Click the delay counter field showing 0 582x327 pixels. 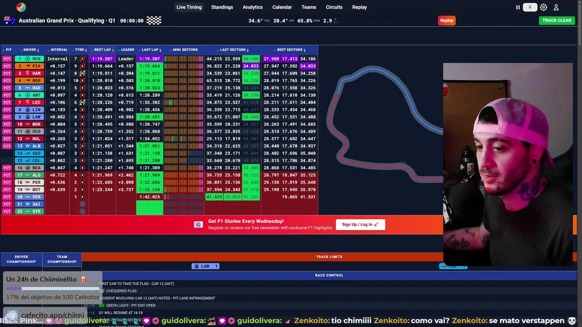pyautogui.click(x=530, y=7)
